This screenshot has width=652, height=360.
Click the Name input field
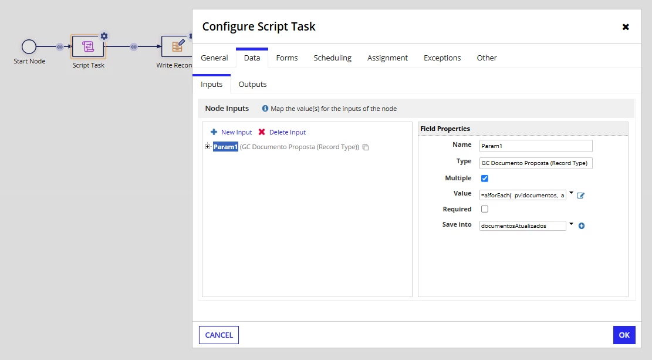click(x=536, y=146)
